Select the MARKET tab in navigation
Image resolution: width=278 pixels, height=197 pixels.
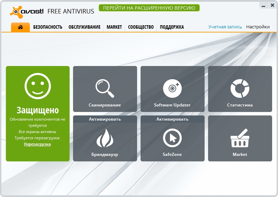coord(114,27)
